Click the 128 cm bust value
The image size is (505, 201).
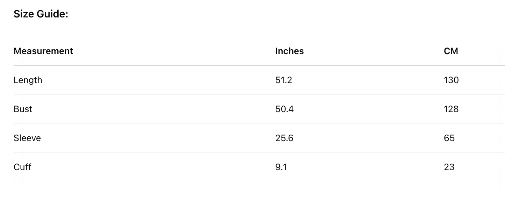(x=451, y=109)
